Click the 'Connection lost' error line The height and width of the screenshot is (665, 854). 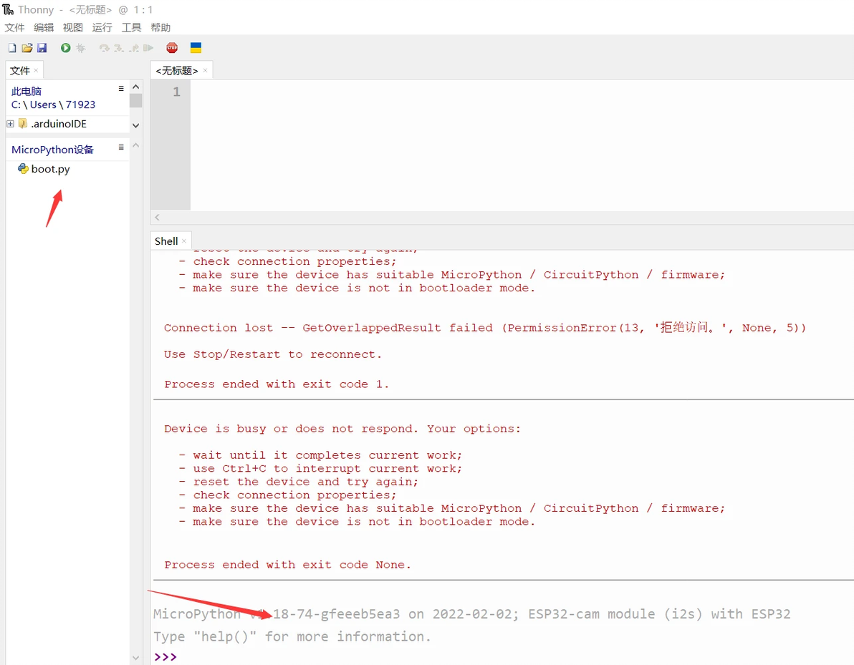coord(485,328)
